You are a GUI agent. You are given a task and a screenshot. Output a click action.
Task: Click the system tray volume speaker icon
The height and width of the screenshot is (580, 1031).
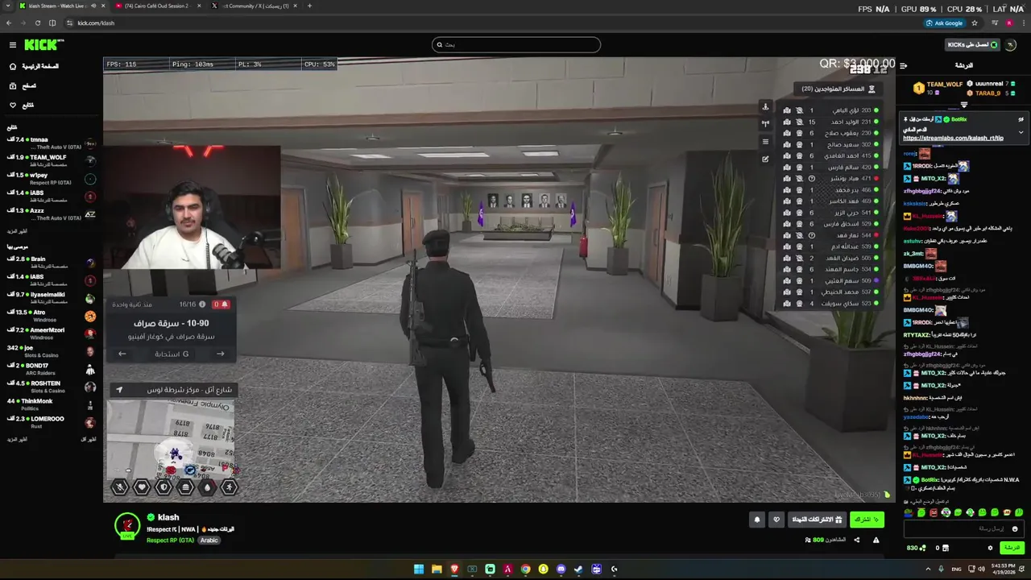[981, 569]
